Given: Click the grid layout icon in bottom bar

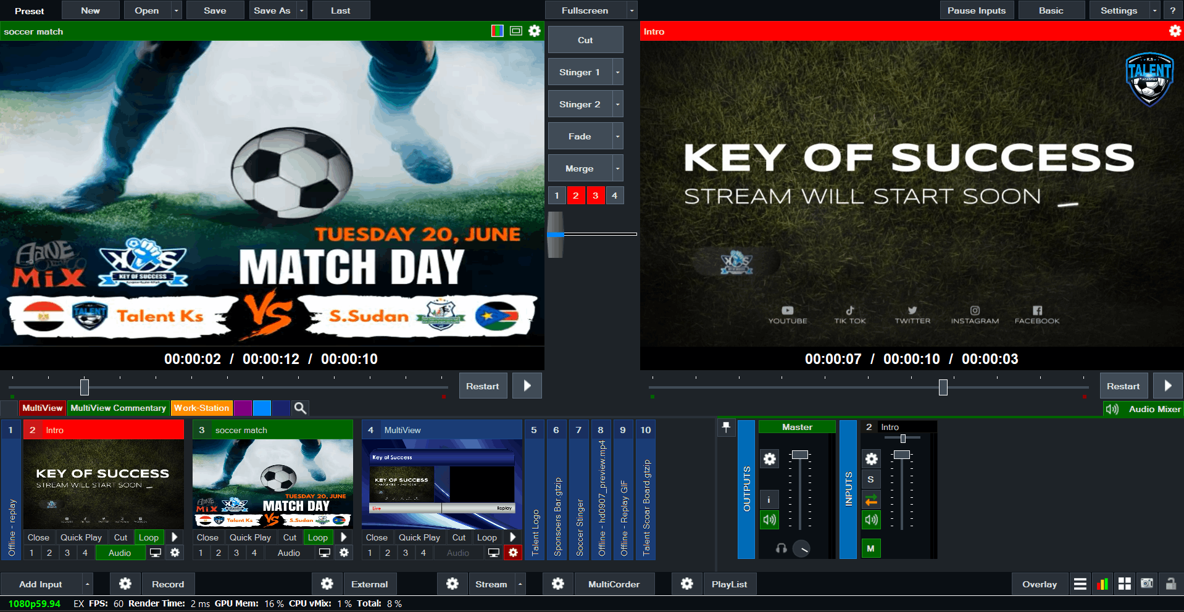Looking at the screenshot, I should 1125,584.
